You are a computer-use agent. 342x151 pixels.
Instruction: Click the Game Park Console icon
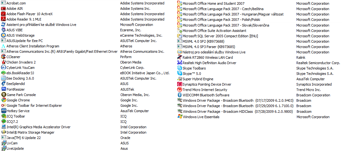coord(3,95)
